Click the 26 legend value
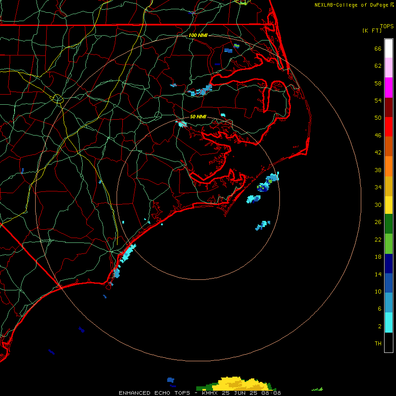 (x=378, y=222)
